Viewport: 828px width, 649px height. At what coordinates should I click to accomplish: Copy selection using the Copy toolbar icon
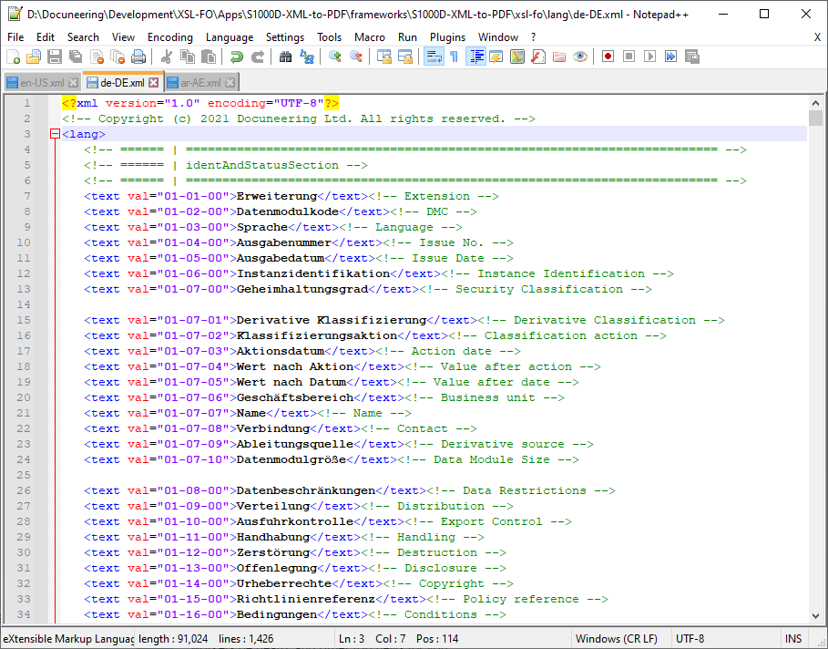click(188, 57)
